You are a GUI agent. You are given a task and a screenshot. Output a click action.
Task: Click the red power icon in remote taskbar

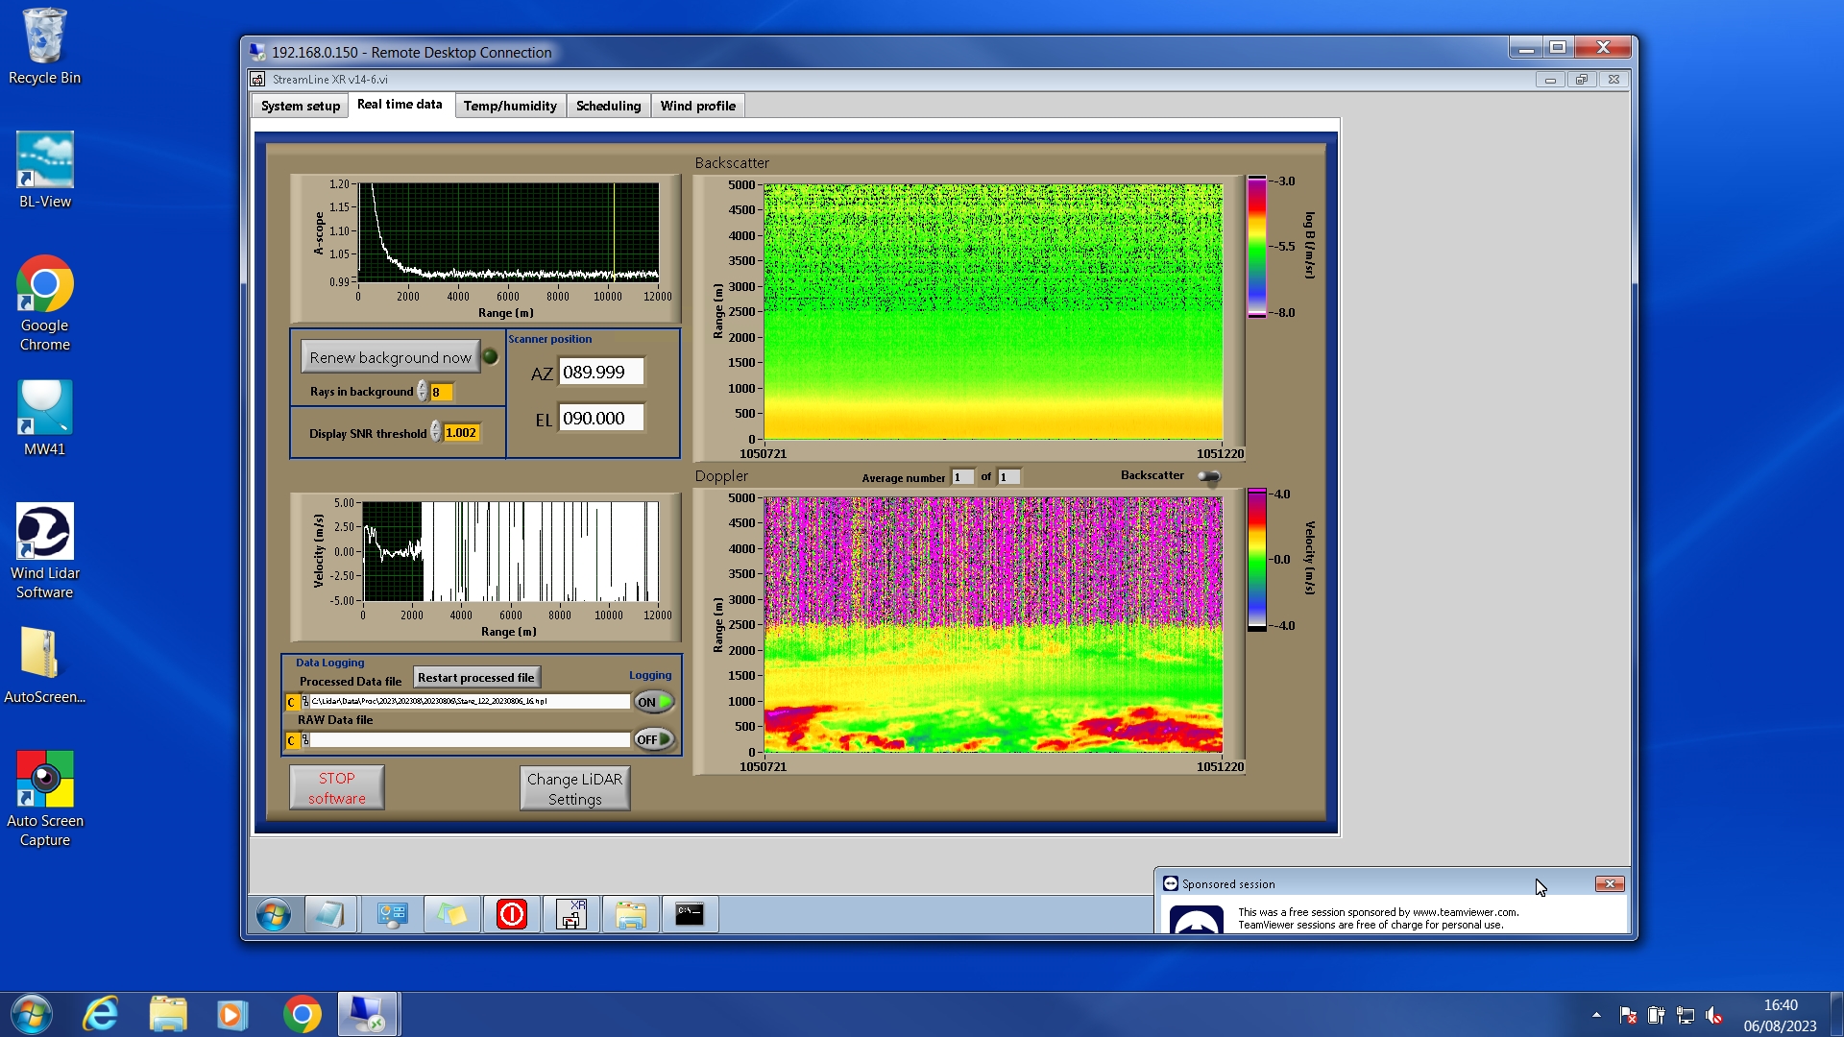[511, 914]
